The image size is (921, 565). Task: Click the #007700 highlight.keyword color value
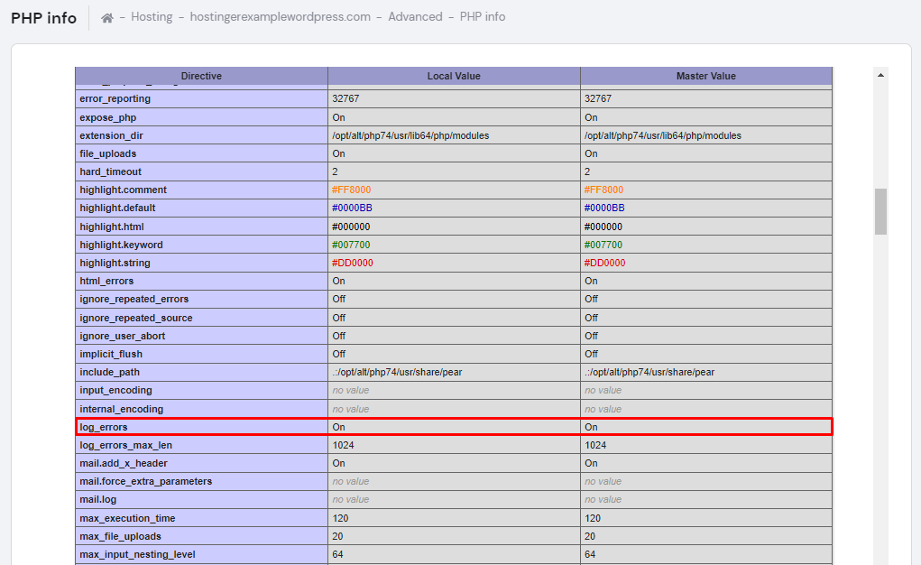pyautogui.click(x=351, y=244)
